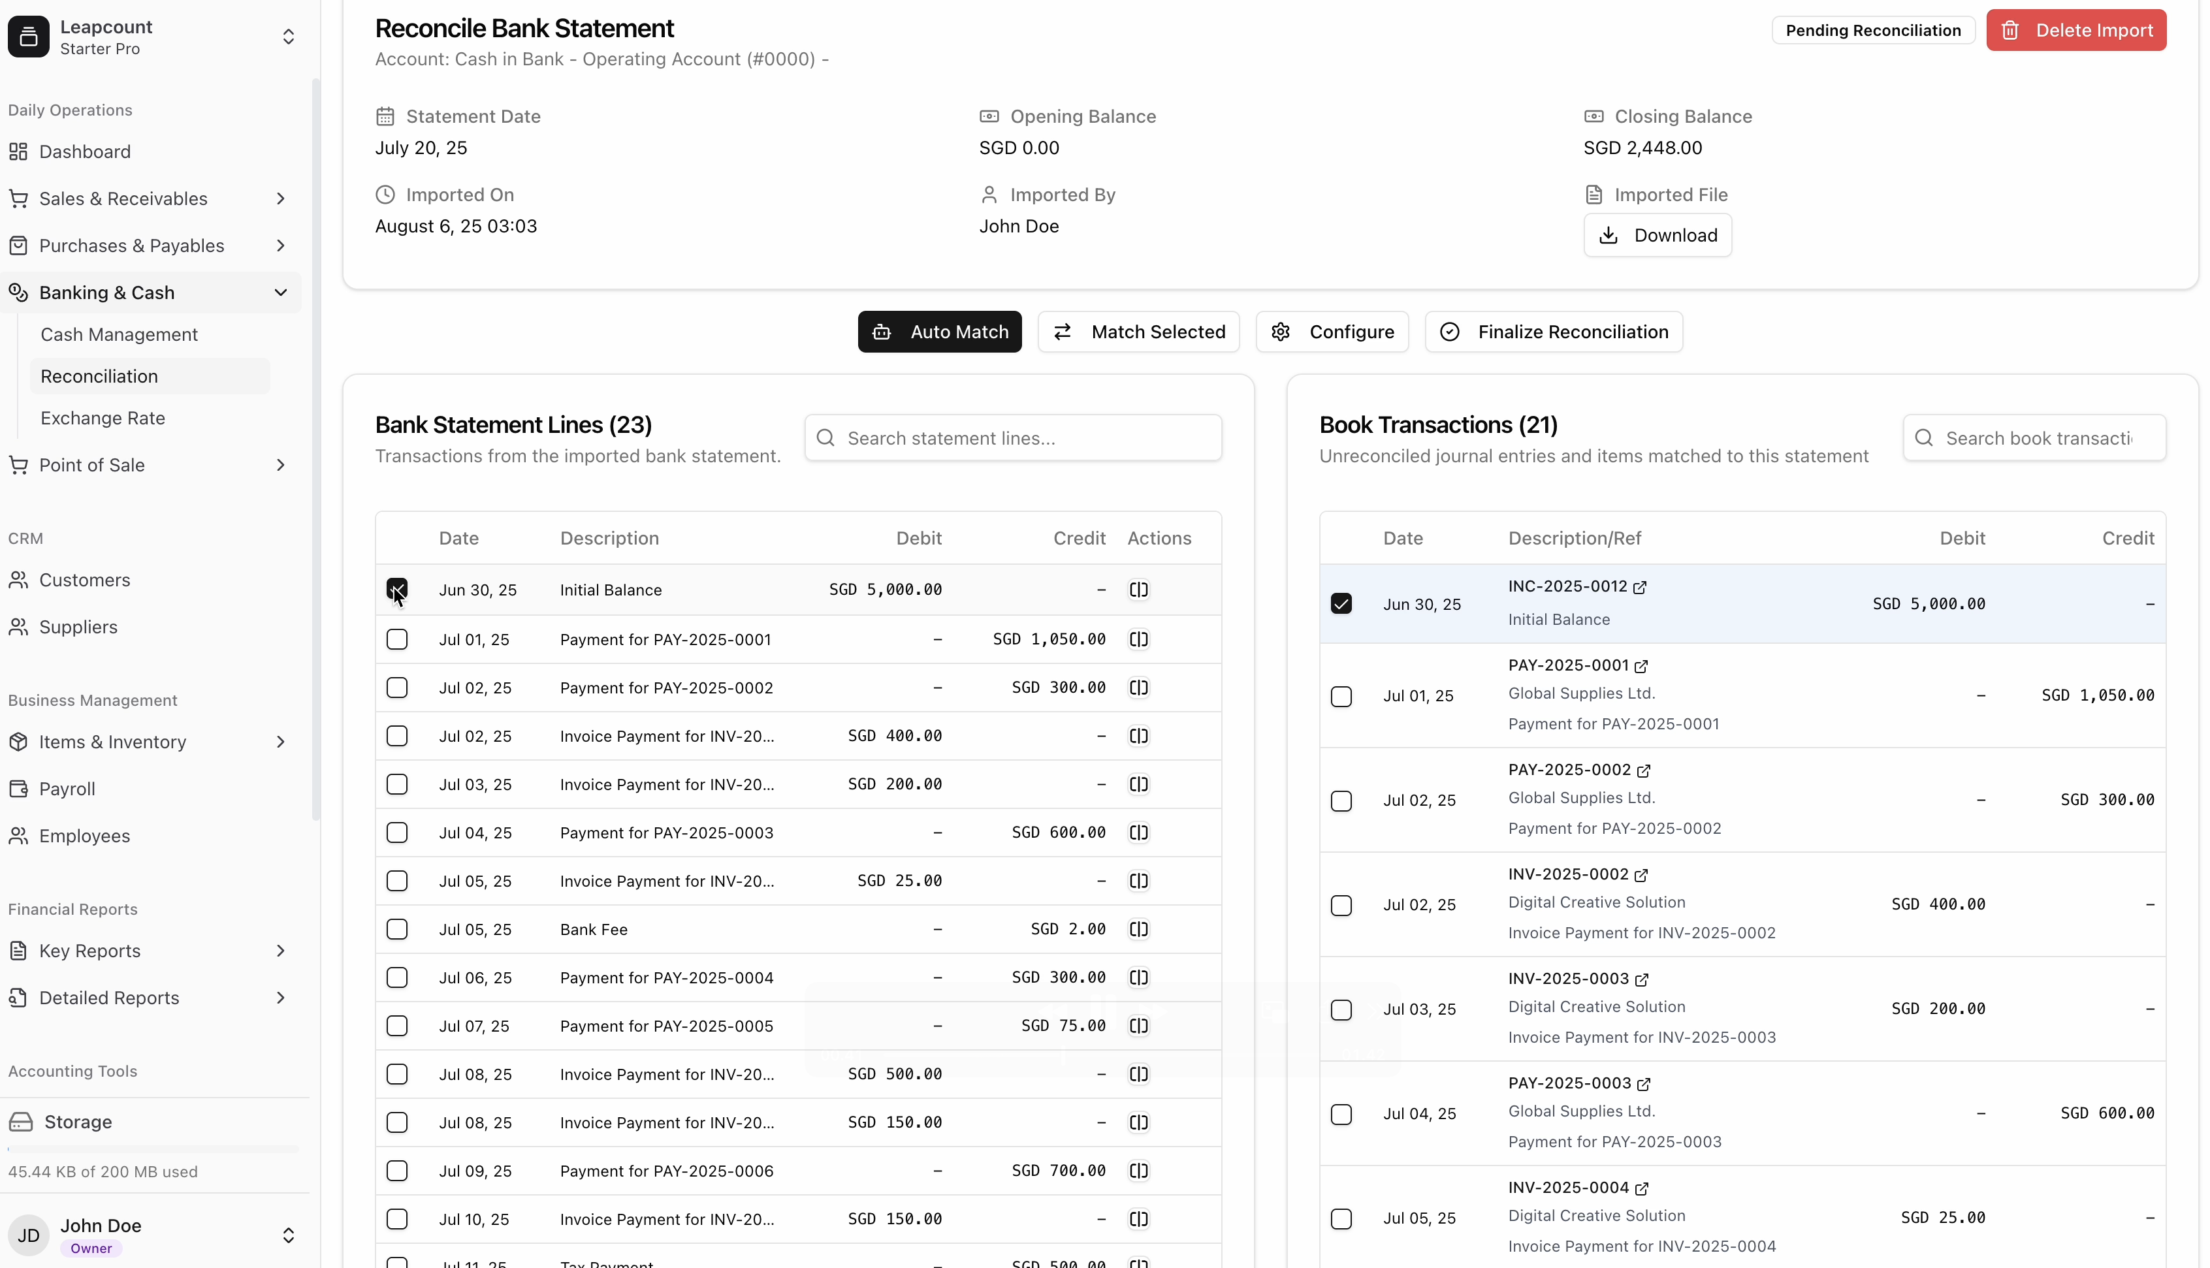Run Auto Match
The width and height of the screenshot is (2210, 1268).
[940, 332]
